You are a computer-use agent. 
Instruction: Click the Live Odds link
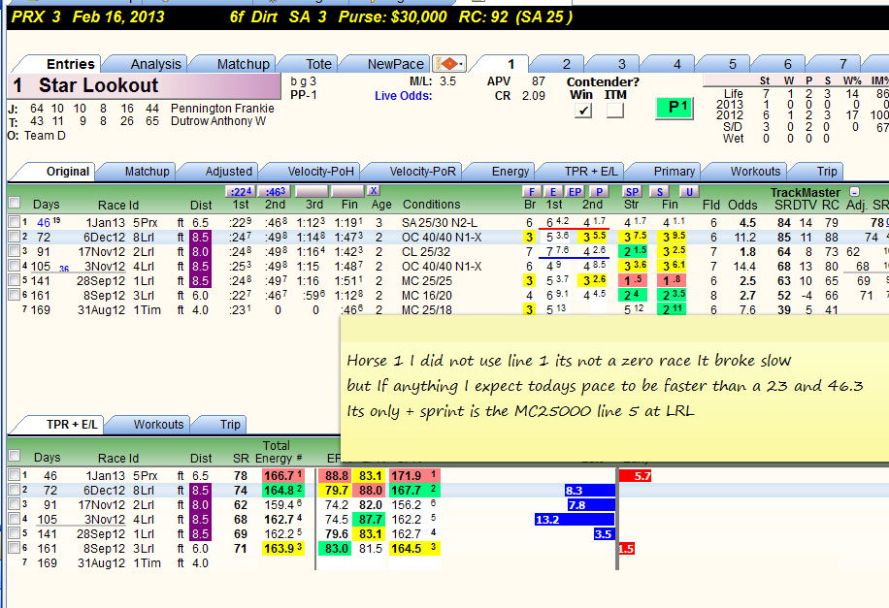click(403, 96)
